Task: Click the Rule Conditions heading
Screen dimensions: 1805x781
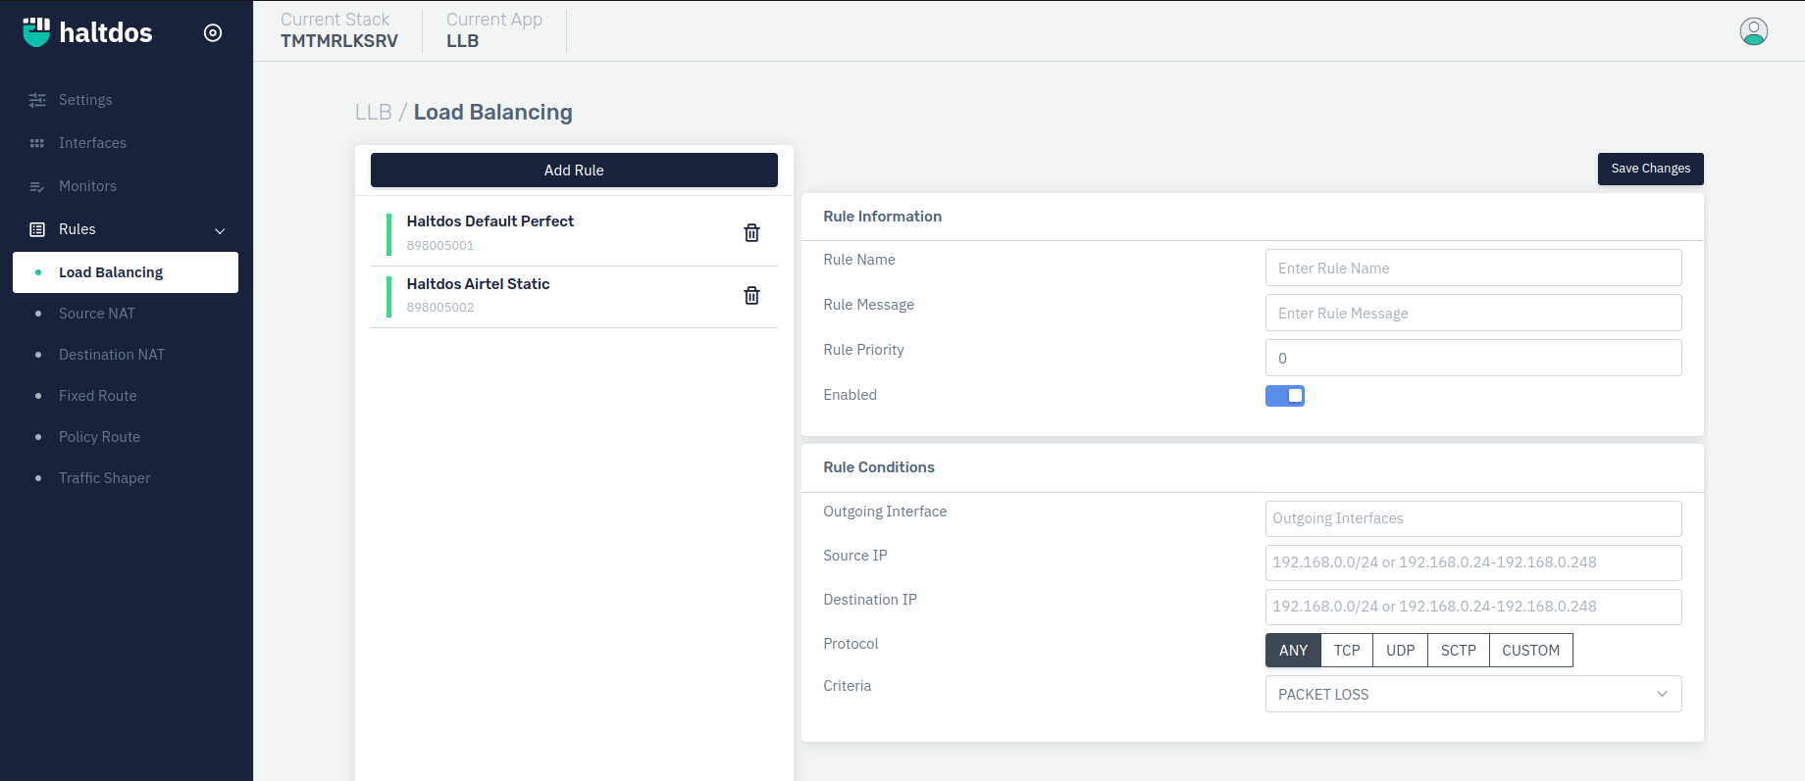Action: click(879, 467)
